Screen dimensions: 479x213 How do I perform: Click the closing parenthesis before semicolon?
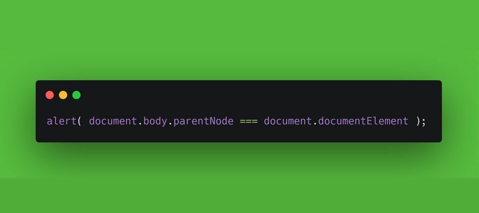pos(418,121)
